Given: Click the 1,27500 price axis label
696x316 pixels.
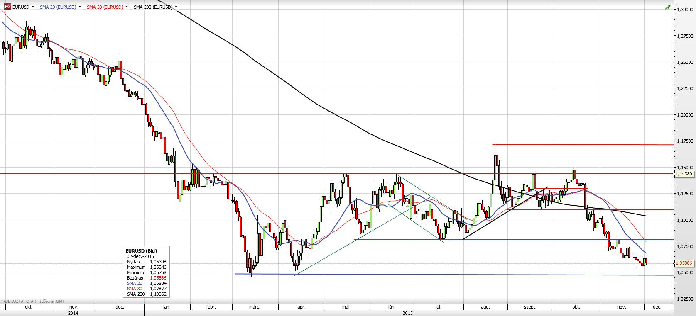Looking at the screenshot, I should pos(685,36).
